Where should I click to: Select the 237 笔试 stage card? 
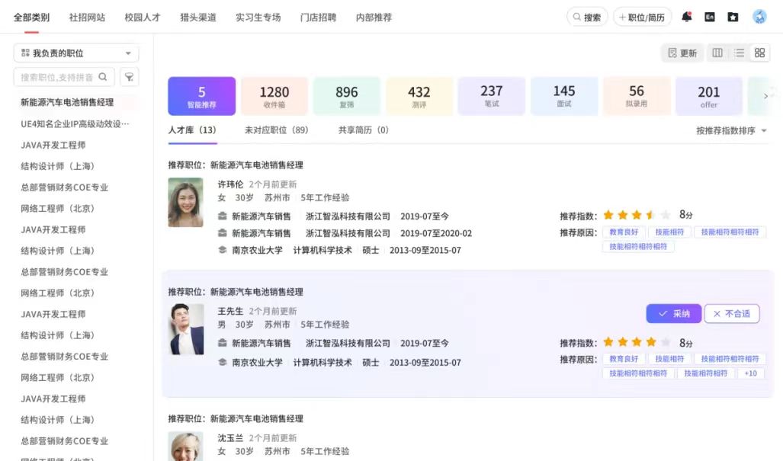(x=491, y=96)
